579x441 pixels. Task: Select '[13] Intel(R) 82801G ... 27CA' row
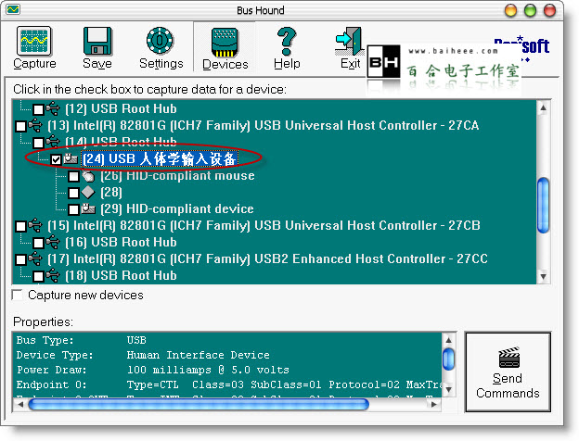tap(264, 125)
